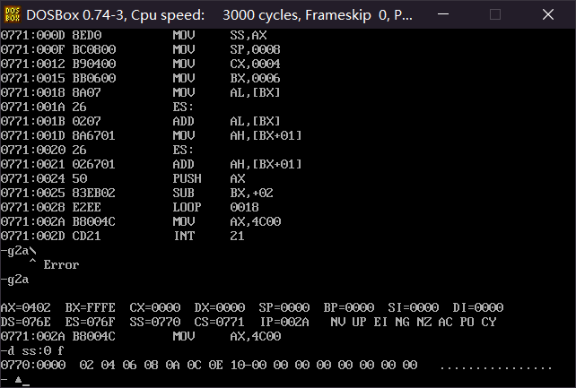
Task: Click the dump address 0770:0000
Action: pyautogui.click(x=33, y=366)
